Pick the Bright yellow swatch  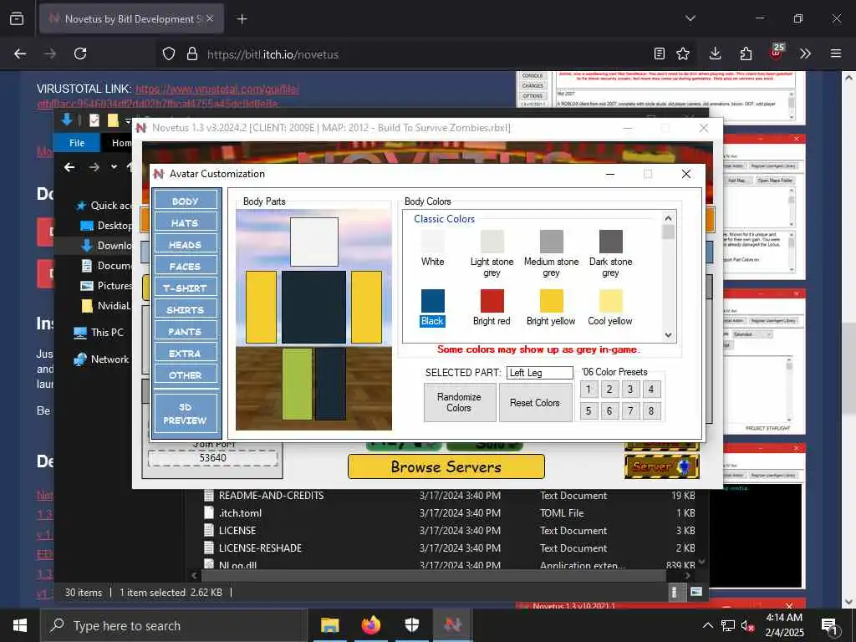[x=552, y=301]
